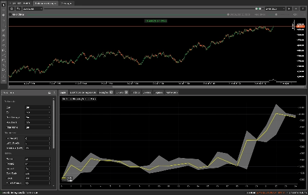Open the last tab in the lower tab bar
Screen dimensions: 308x195
[x=171, y=92]
